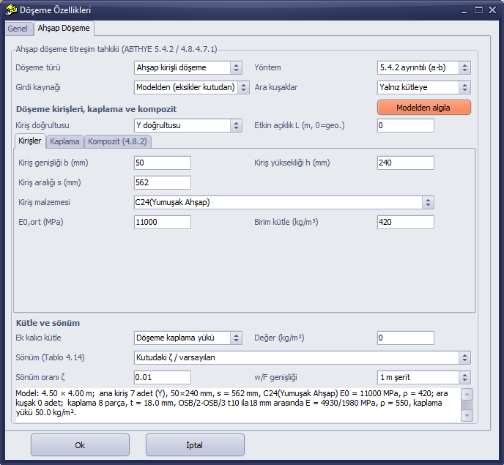The image size is (504, 465).
Task: Cancel with the İptal button
Action: (195, 445)
